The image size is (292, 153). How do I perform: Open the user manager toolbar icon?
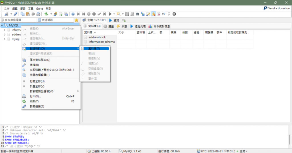coord(55,14)
